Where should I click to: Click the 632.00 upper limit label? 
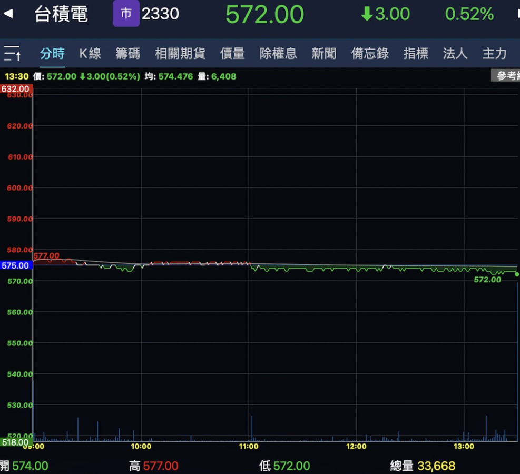coord(16,89)
